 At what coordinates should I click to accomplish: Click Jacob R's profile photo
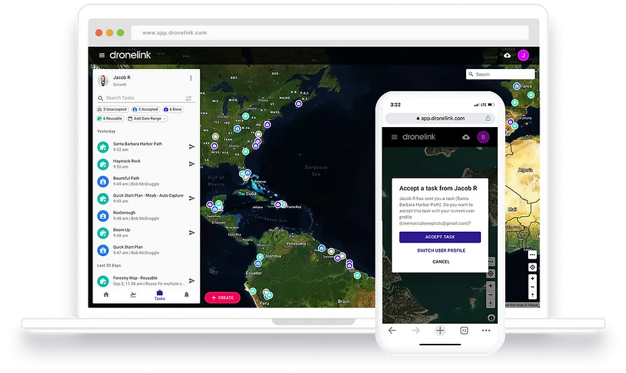point(103,80)
